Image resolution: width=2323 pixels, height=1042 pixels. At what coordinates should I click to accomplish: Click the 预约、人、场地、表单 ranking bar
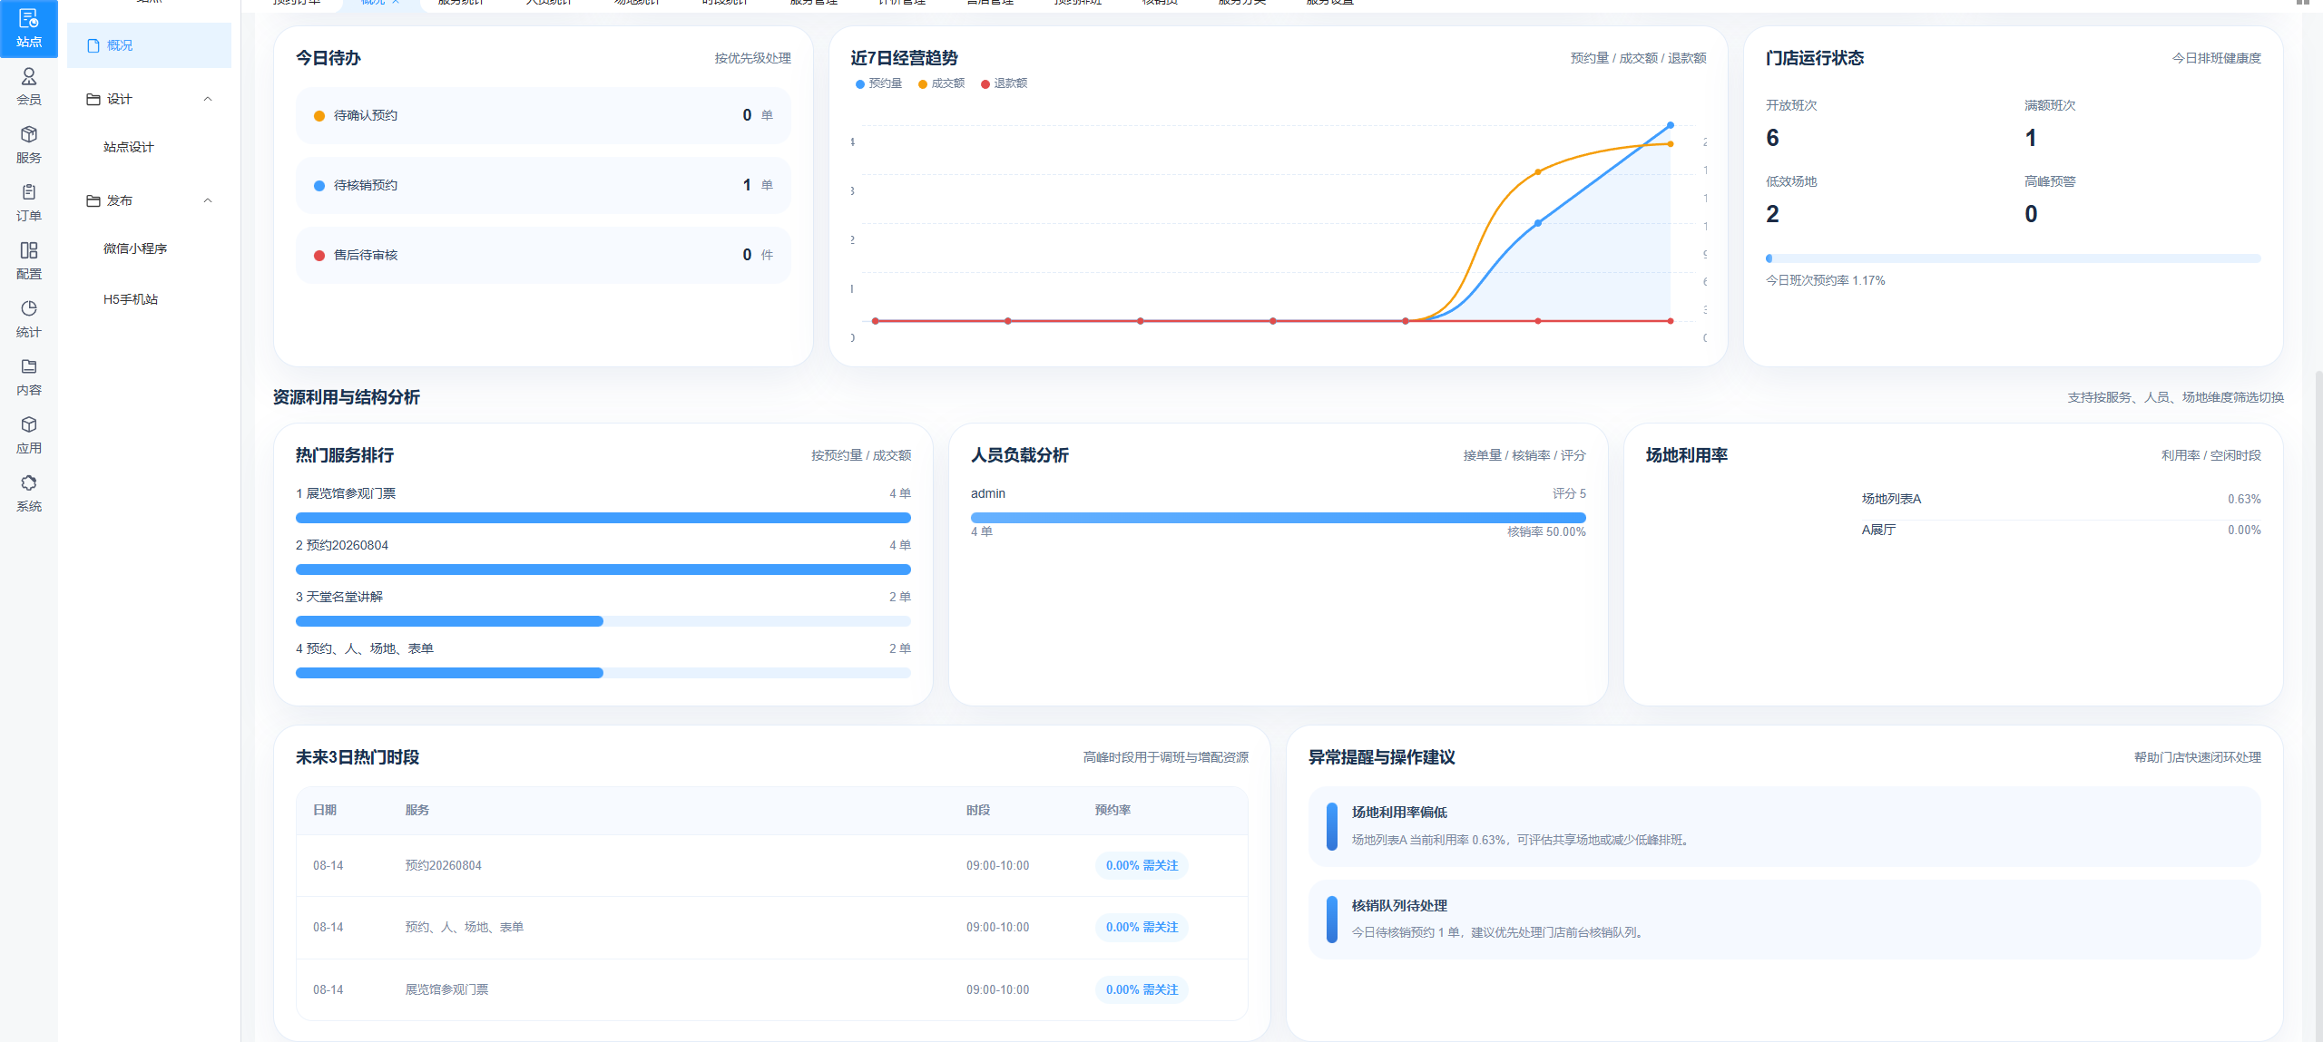point(603,673)
